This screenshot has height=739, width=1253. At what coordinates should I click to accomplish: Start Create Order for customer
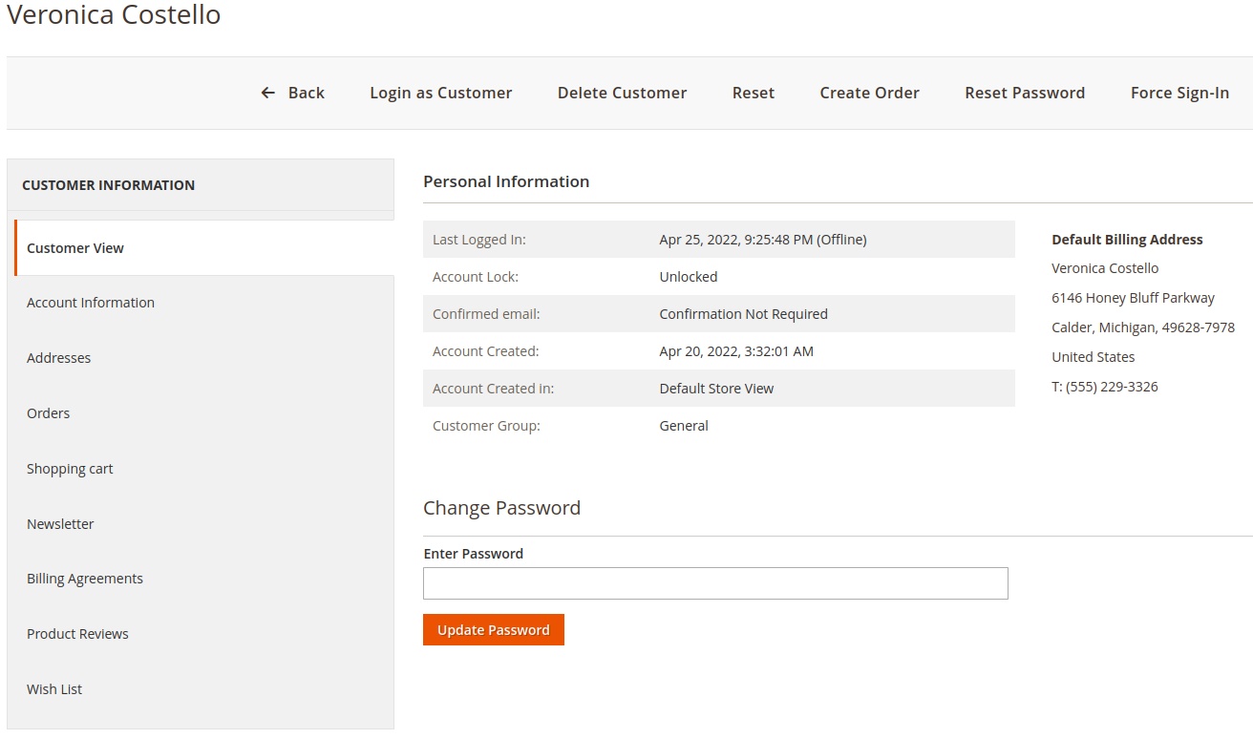[x=869, y=93]
